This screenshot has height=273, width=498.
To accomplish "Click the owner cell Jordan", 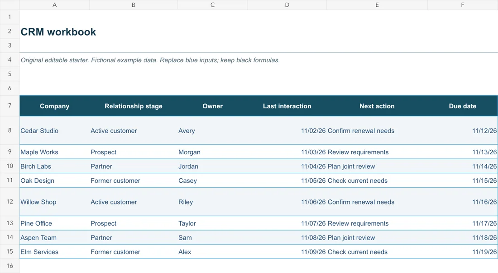I will click(212, 166).
